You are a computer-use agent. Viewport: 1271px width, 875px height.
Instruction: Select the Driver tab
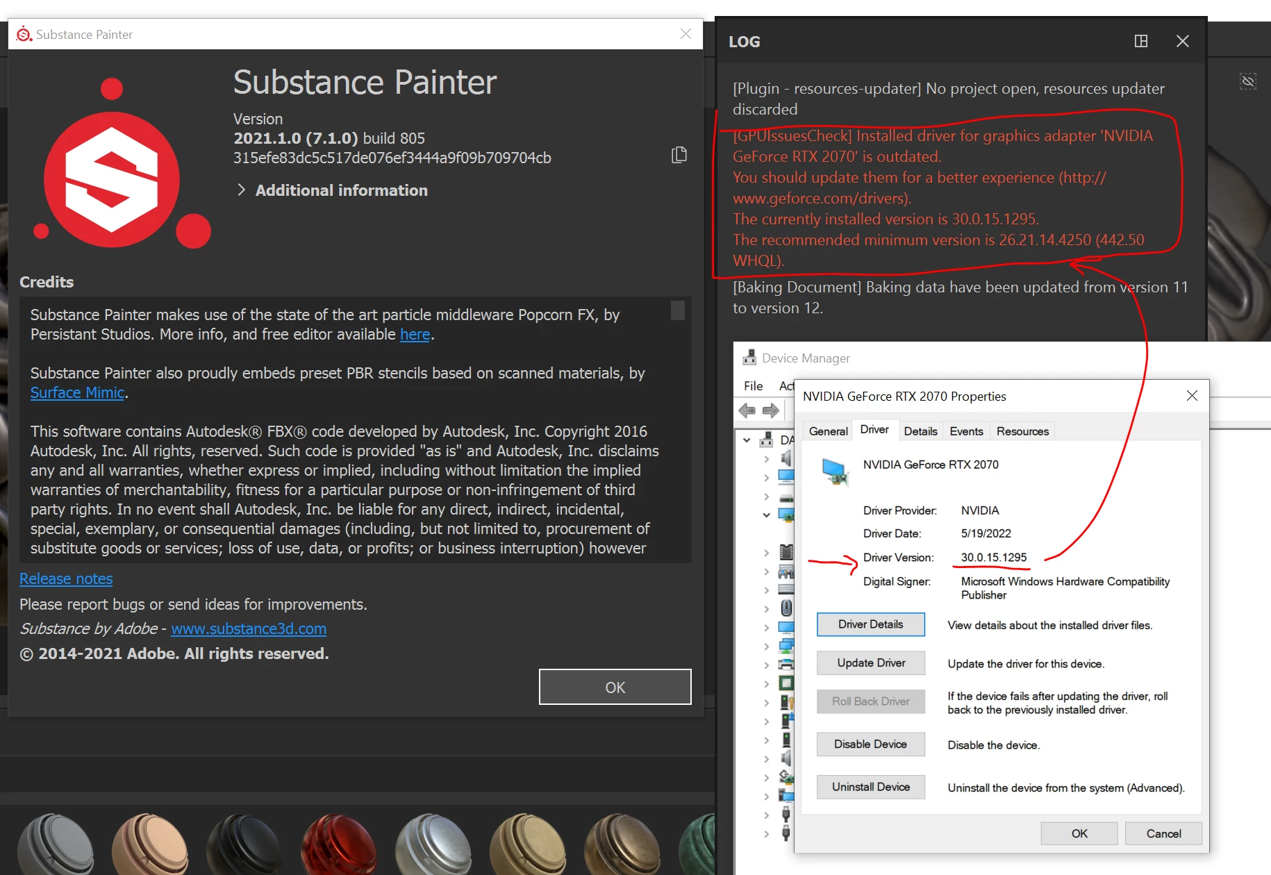point(874,430)
